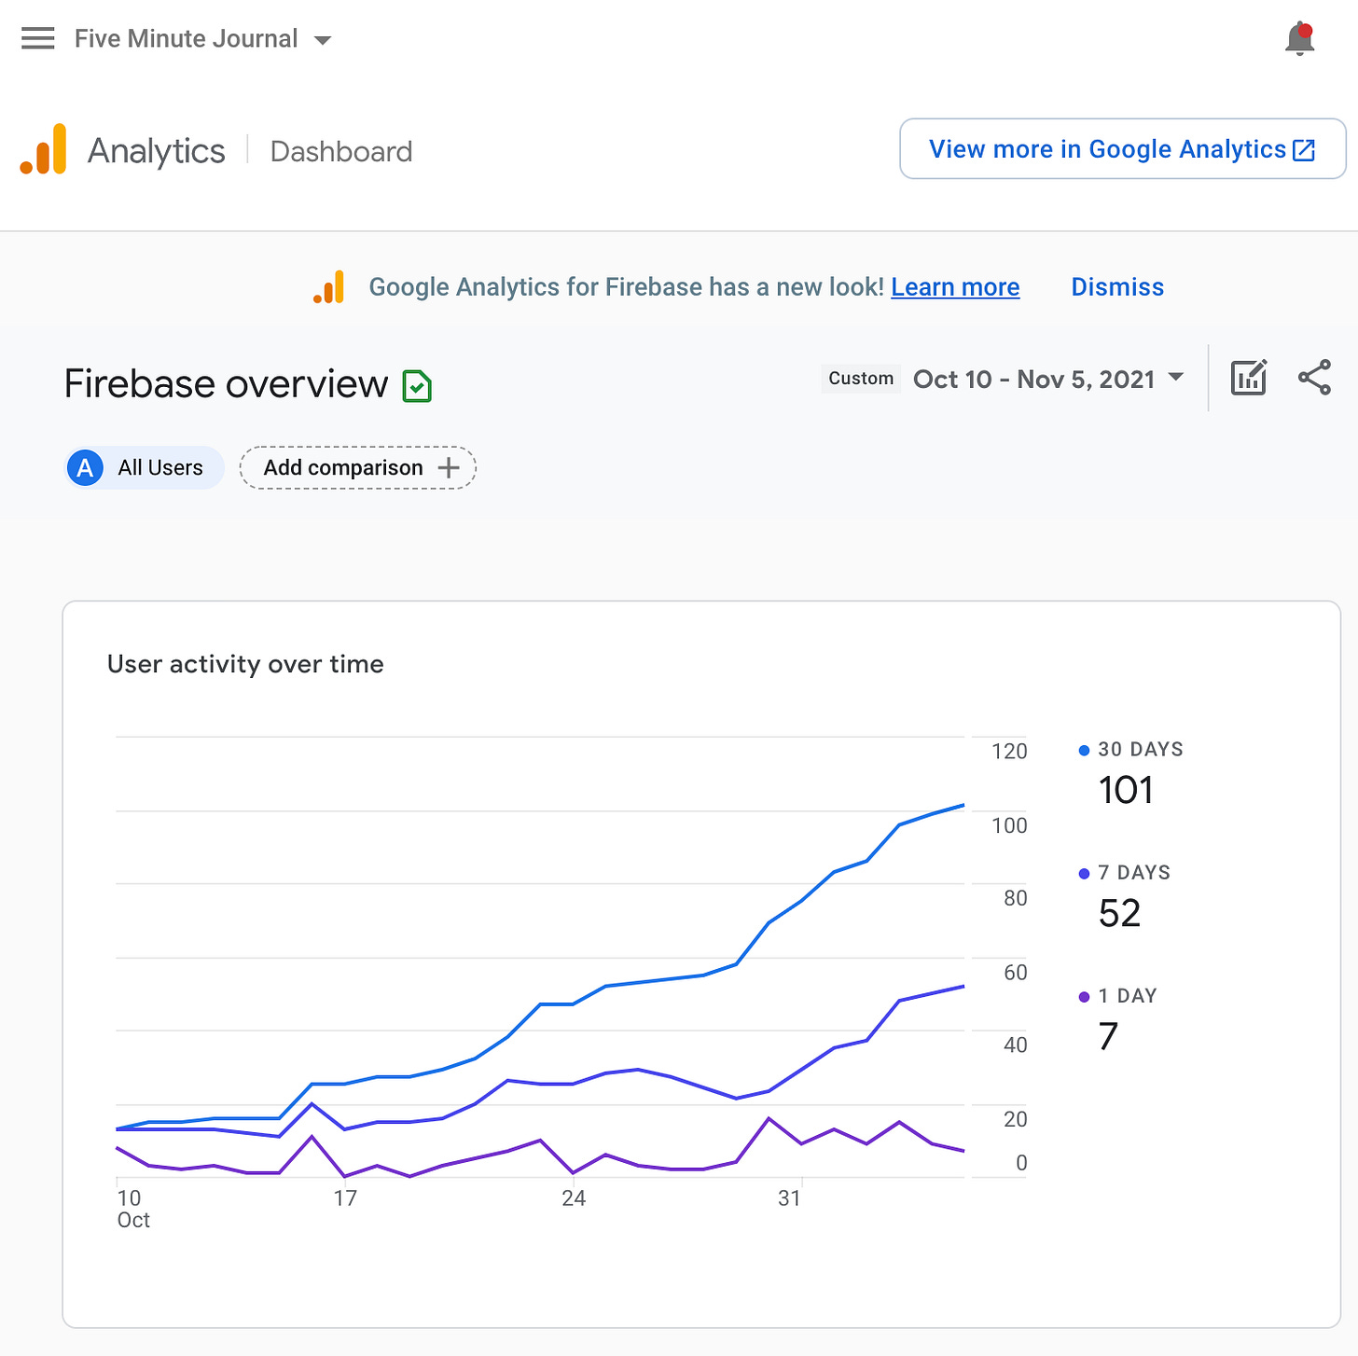
Task: Click View more in Google Analytics button
Action: pos(1122,148)
